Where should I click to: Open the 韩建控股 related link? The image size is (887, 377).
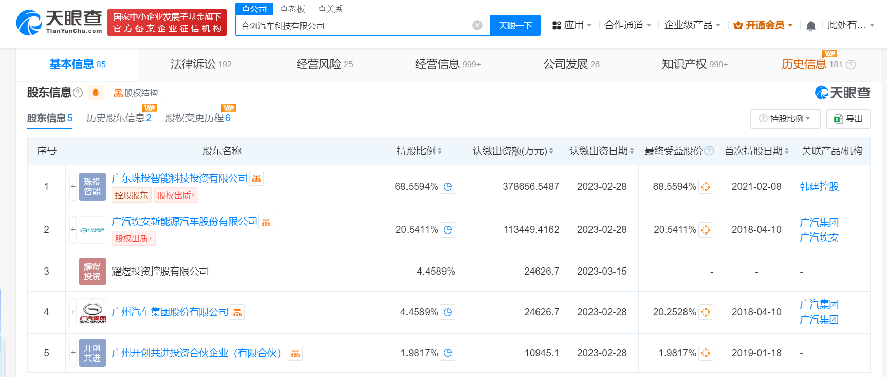[819, 187]
